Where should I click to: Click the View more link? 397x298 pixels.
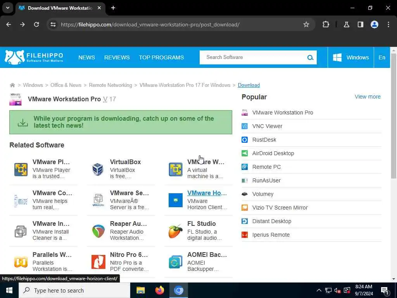(x=368, y=97)
